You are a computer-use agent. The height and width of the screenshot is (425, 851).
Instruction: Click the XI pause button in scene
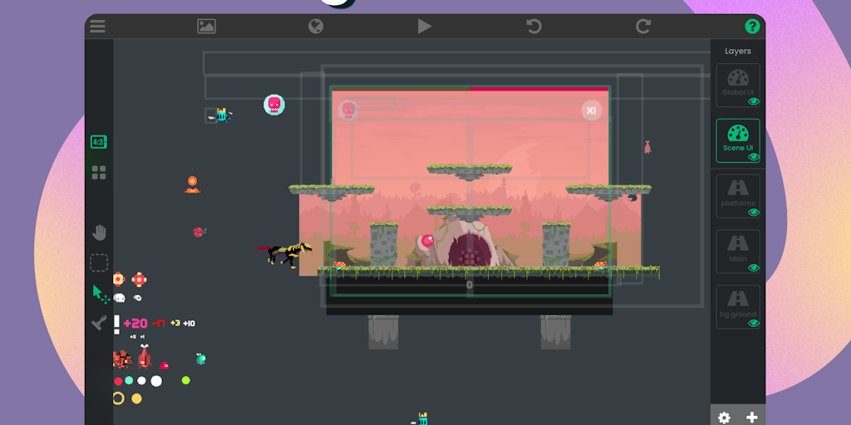tap(592, 110)
